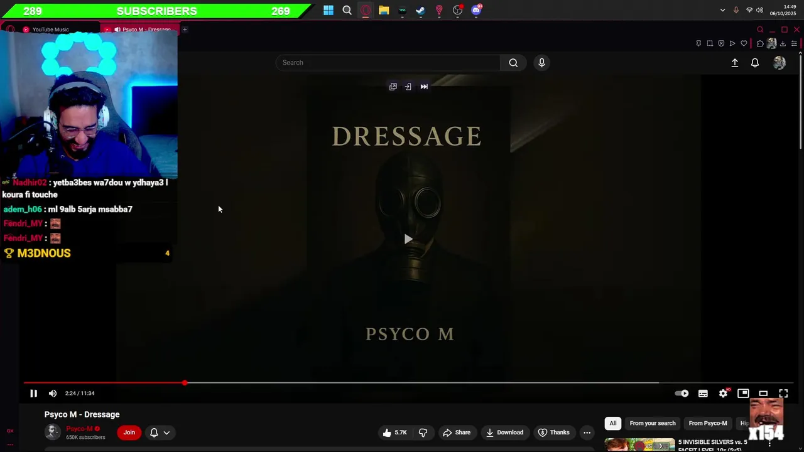
Task: Show hidden system tray icons chevron
Action: pos(722,10)
